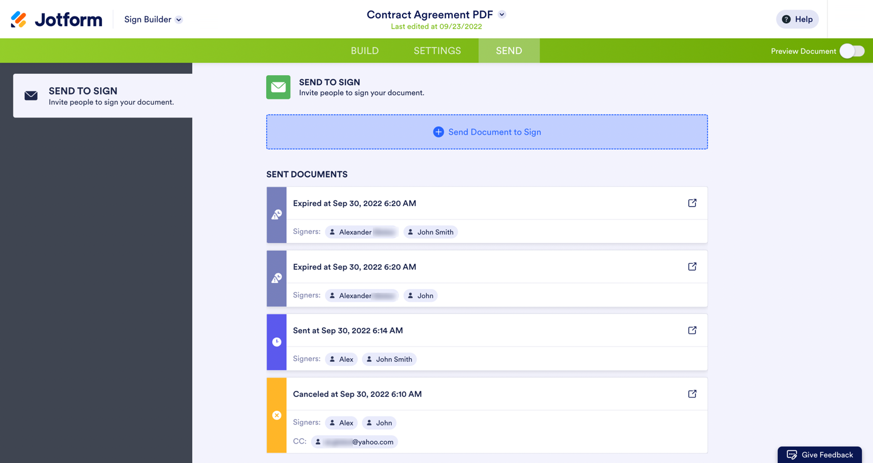Click Send Document to Sign button
This screenshot has width=873, height=463.
point(487,132)
